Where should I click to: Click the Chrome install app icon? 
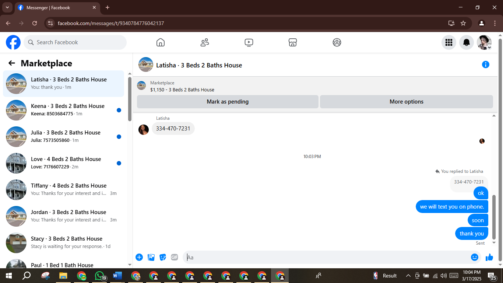pos(451,23)
